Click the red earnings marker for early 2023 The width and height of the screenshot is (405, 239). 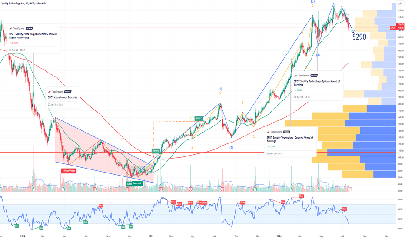point(161,189)
